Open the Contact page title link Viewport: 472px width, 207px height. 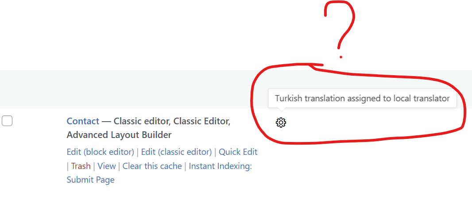(x=83, y=121)
